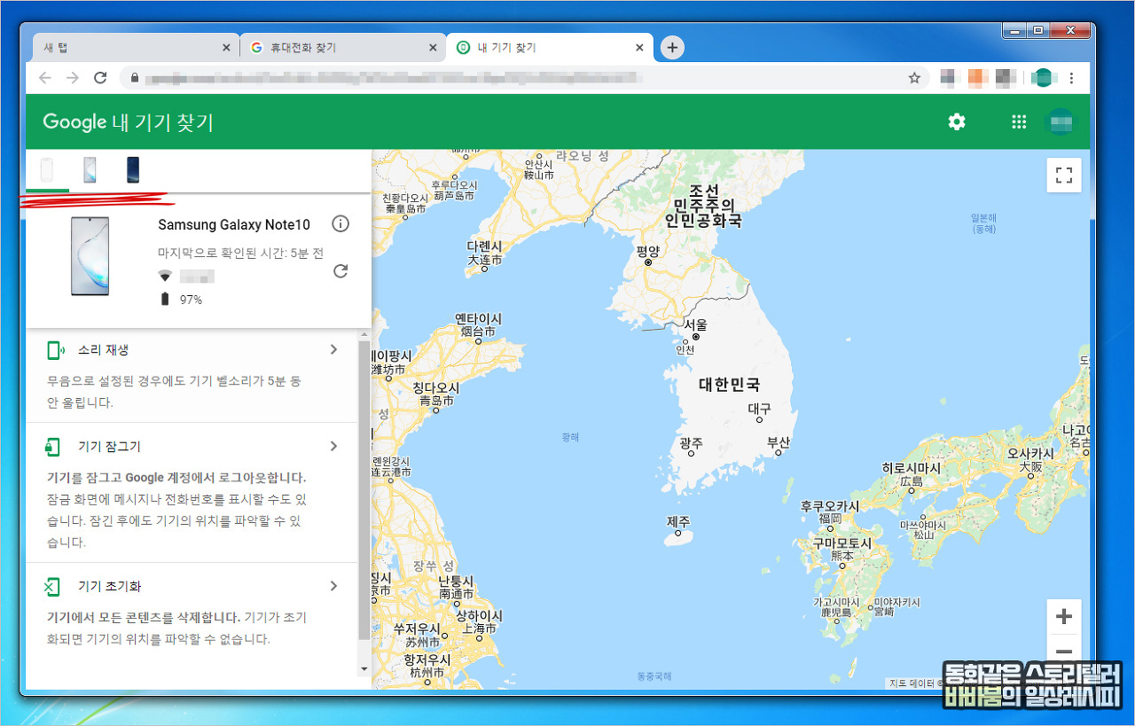Refresh the device location
This screenshot has height=726, width=1135.
tap(340, 270)
